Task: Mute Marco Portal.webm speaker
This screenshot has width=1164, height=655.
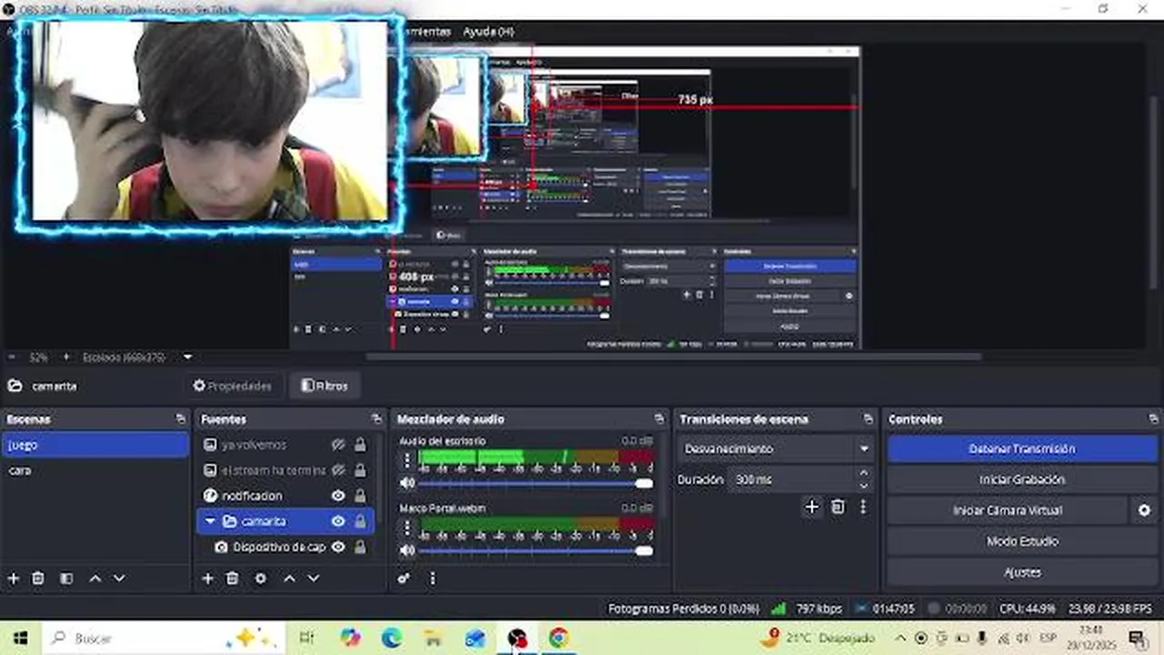Action: [x=407, y=550]
